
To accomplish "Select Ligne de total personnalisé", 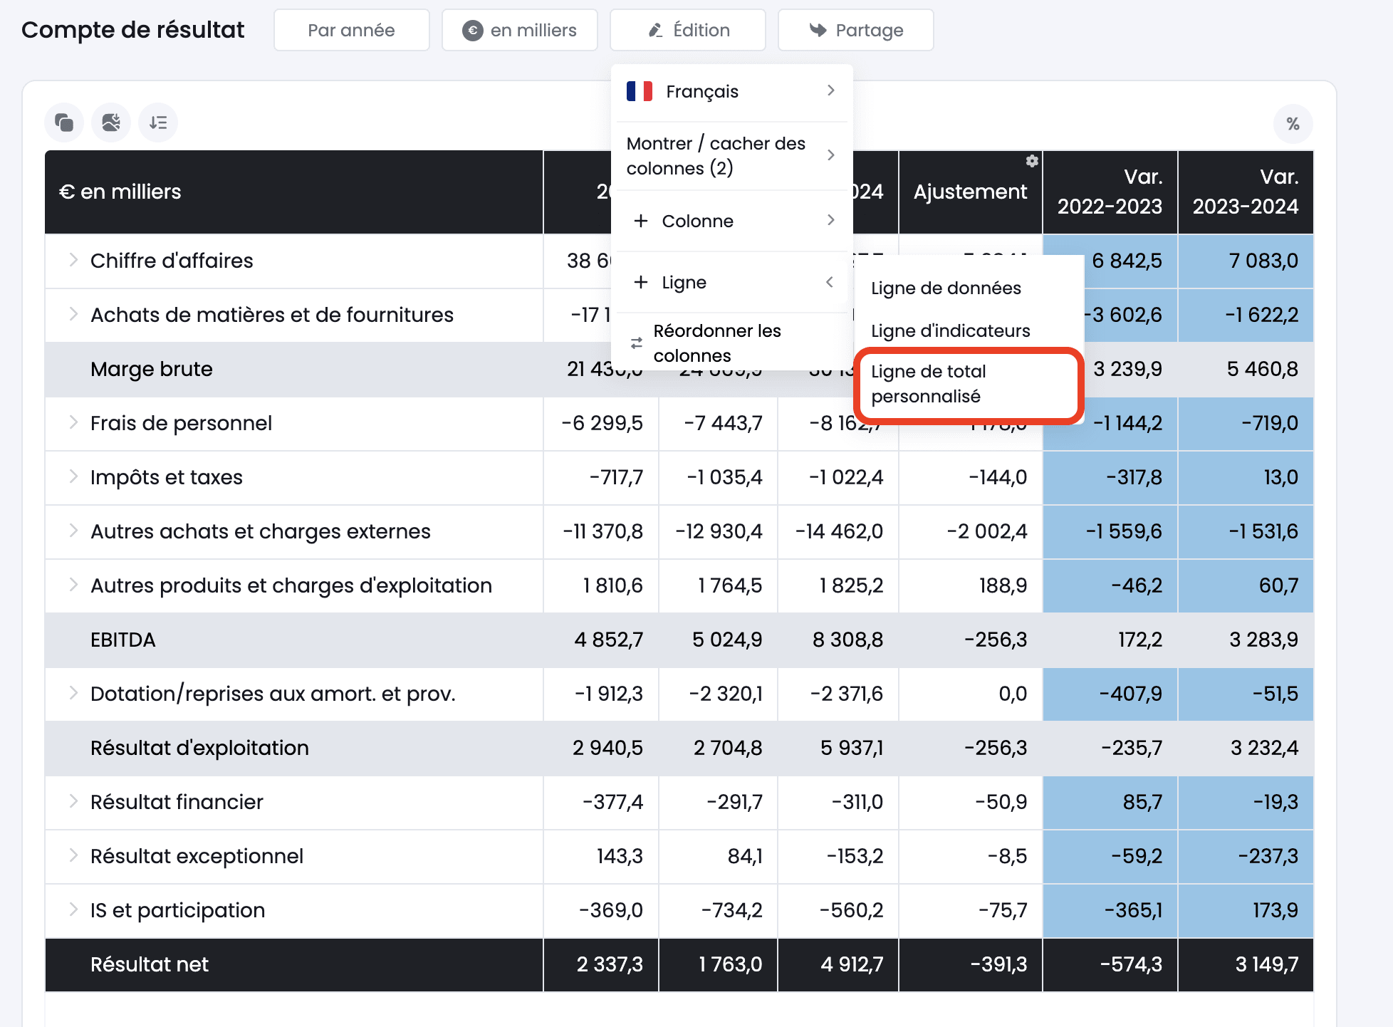I will tap(969, 385).
